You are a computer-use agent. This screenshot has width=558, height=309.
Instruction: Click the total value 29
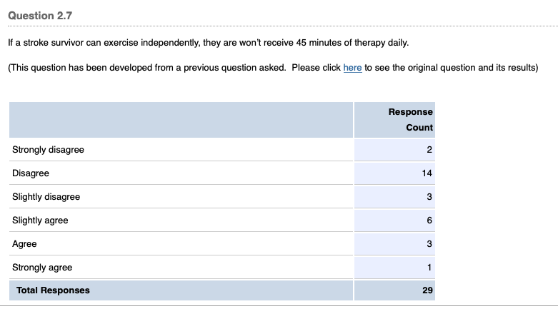[427, 290]
